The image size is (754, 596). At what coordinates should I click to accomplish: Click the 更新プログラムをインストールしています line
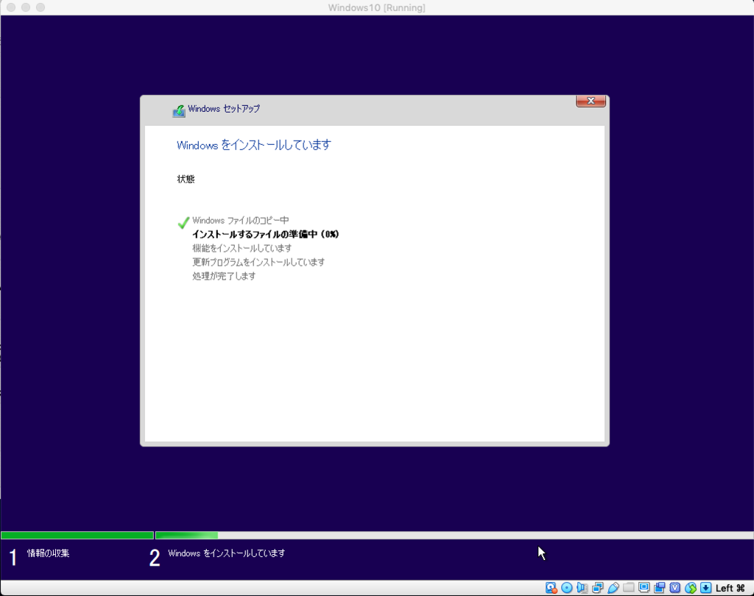(x=258, y=262)
